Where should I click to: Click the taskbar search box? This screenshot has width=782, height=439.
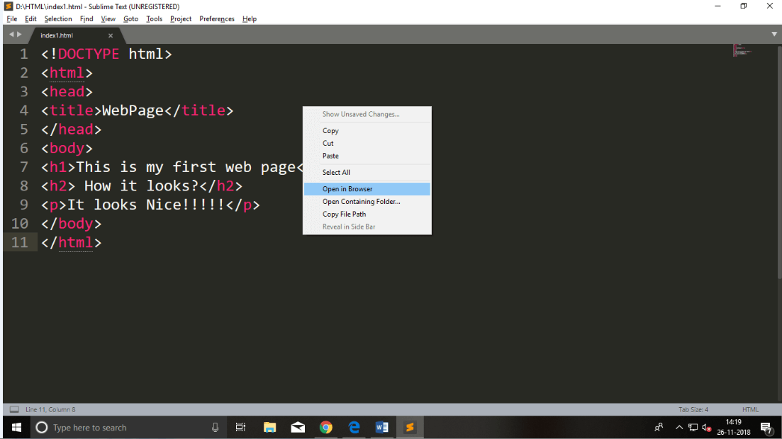tap(128, 428)
